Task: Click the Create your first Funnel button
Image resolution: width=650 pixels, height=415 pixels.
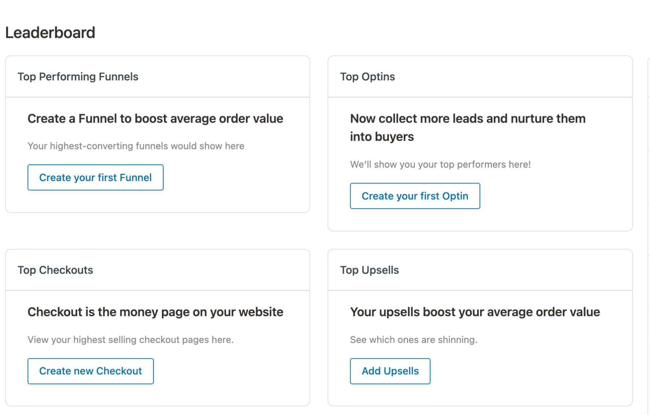Action: 95,177
